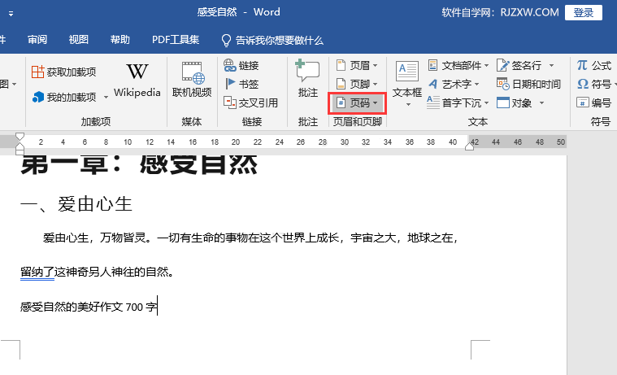Insert a Bookmark (书签)

tap(241, 84)
